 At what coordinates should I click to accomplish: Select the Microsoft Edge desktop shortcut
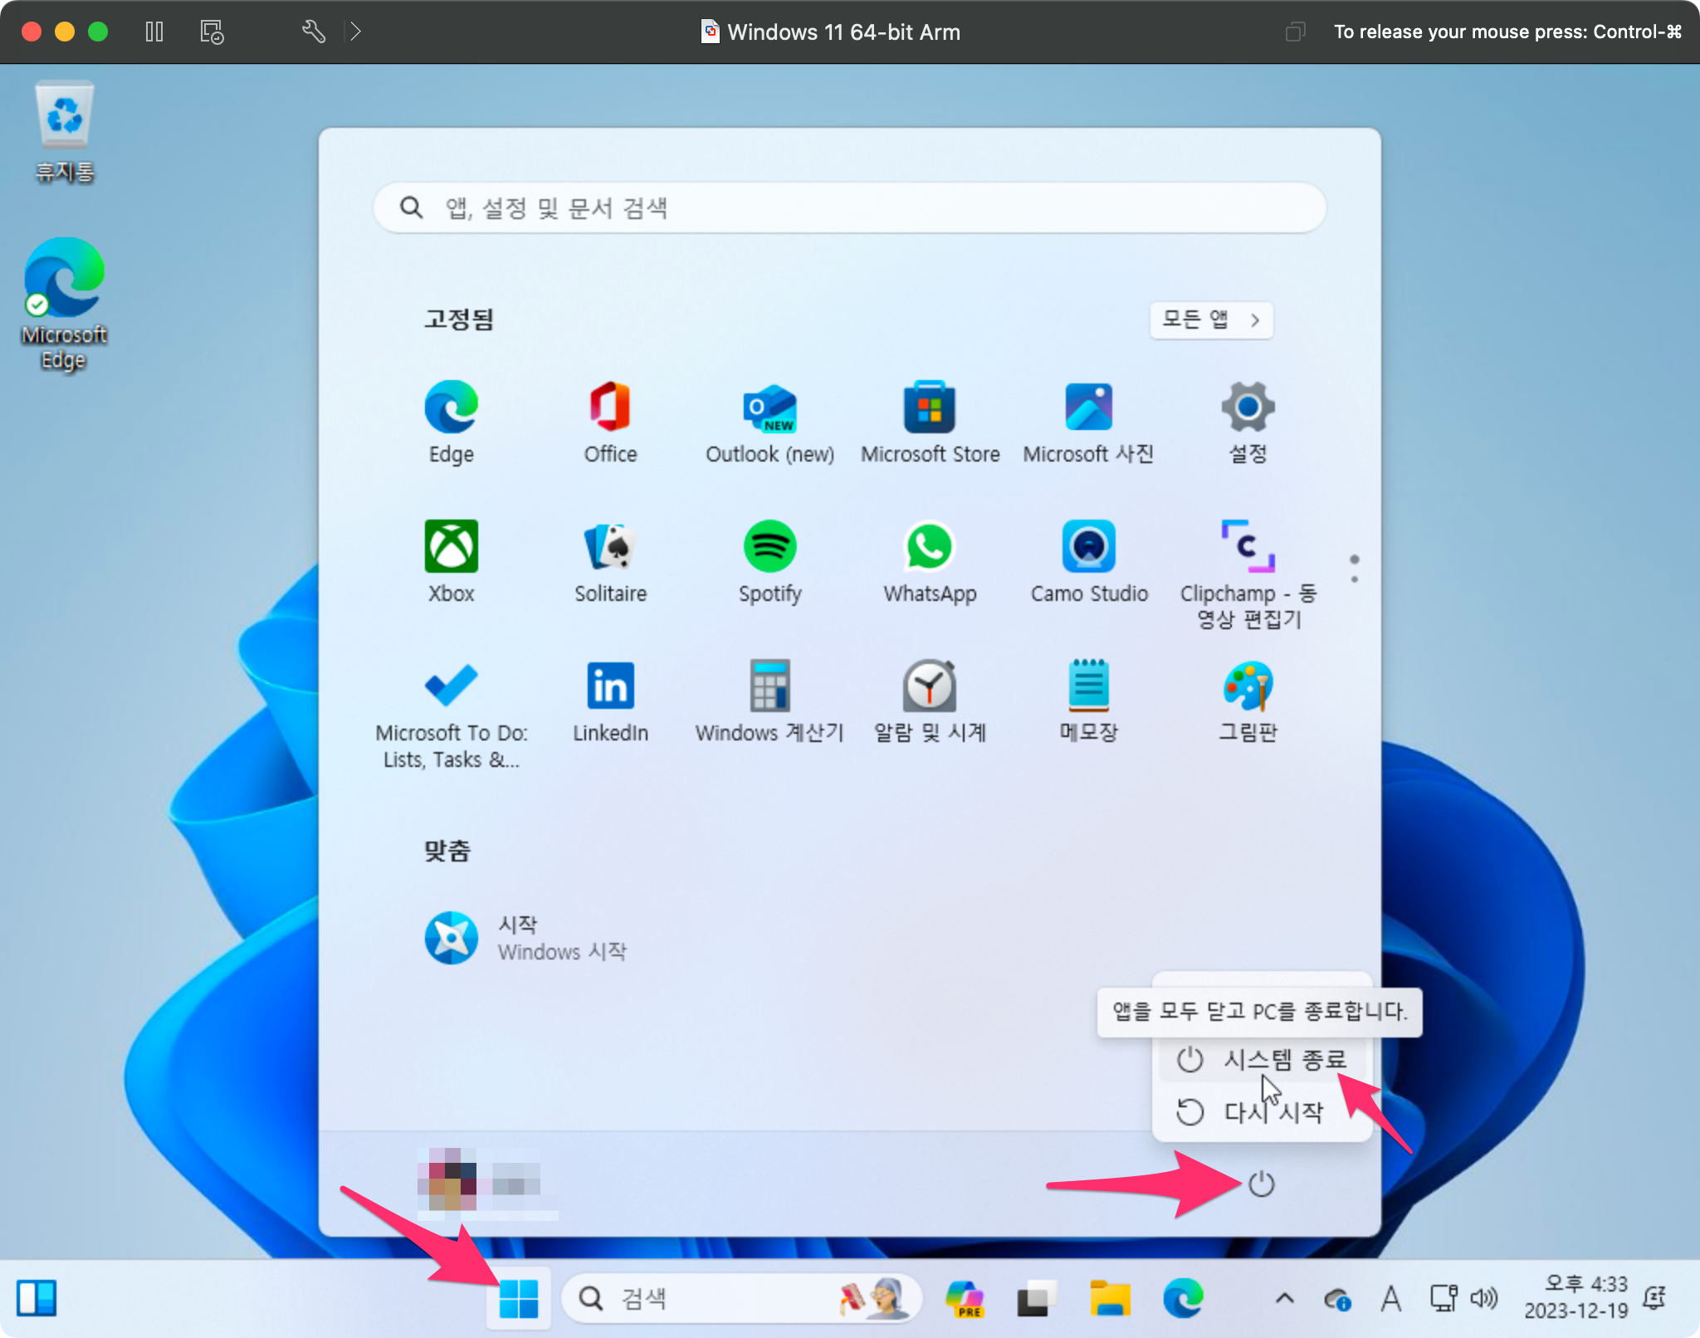65,305
